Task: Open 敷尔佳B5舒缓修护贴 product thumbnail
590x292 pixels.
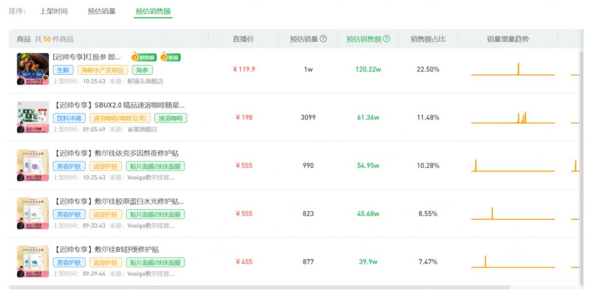Action: (33, 262)
